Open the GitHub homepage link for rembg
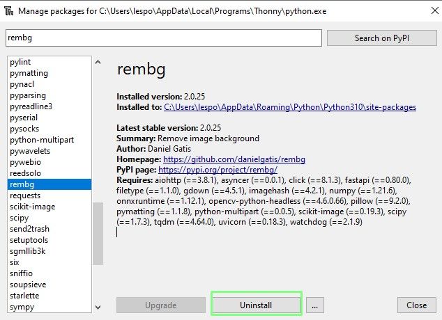Screen dimensions: 442x320 [x=234, y=159]
